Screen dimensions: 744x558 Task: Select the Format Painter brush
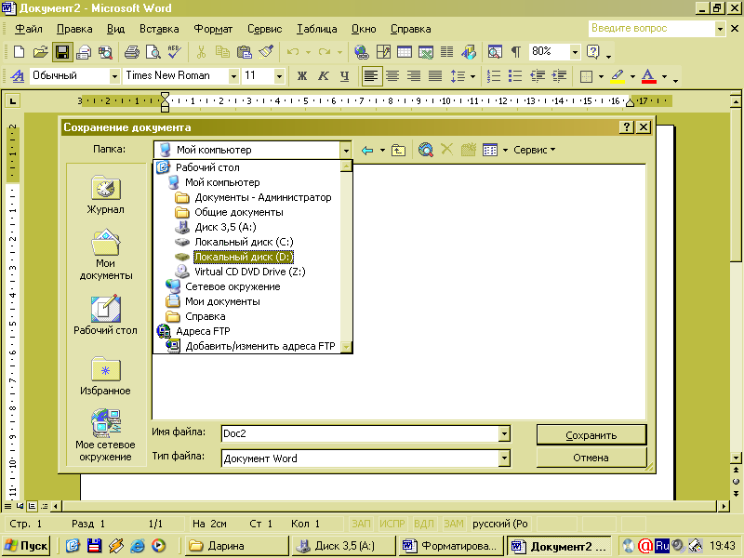pos(266,51)
